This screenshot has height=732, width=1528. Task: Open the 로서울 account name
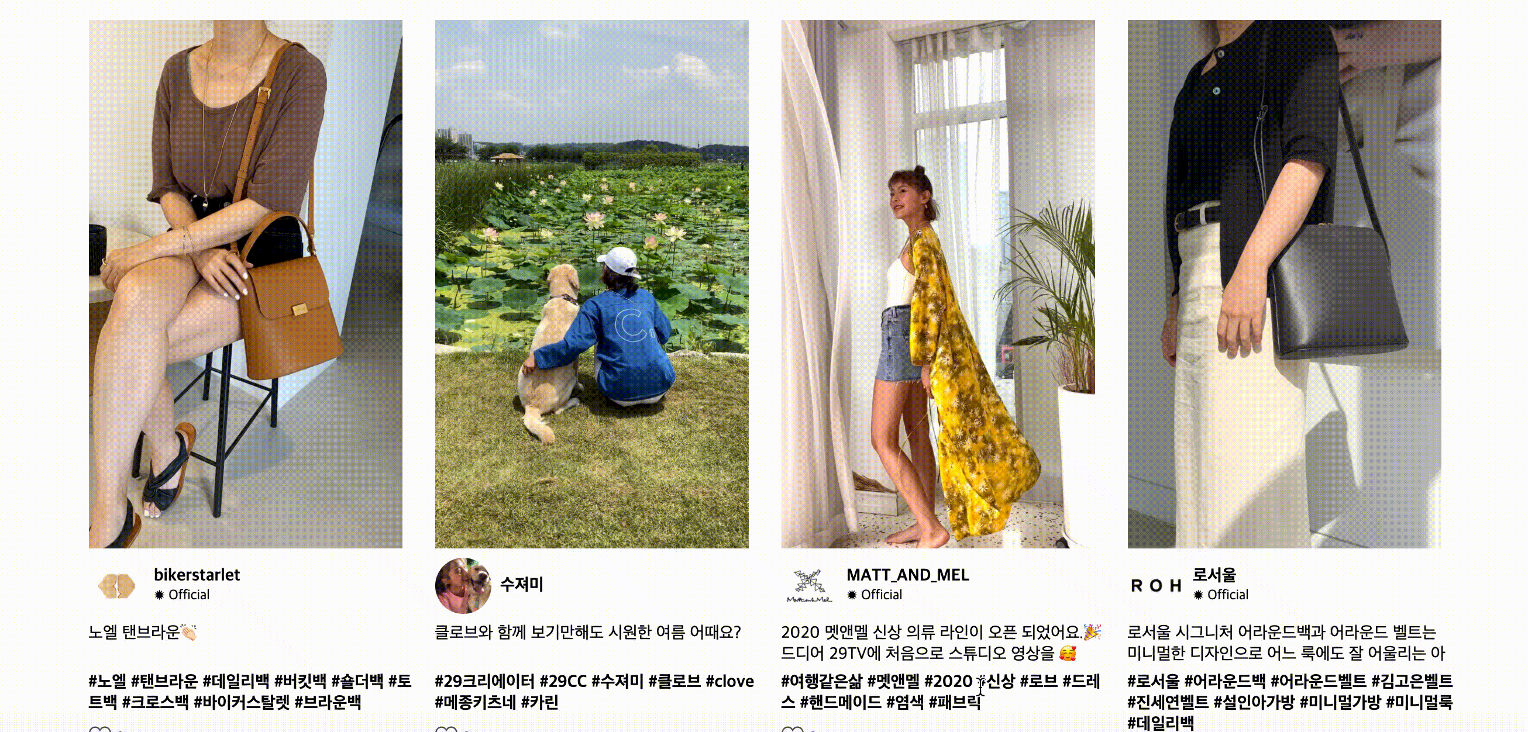(1214, 575)
